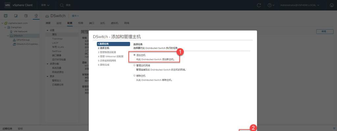
Task: Open the Hosts and Clusters inventory view
Action: click(x=6, y=16)
